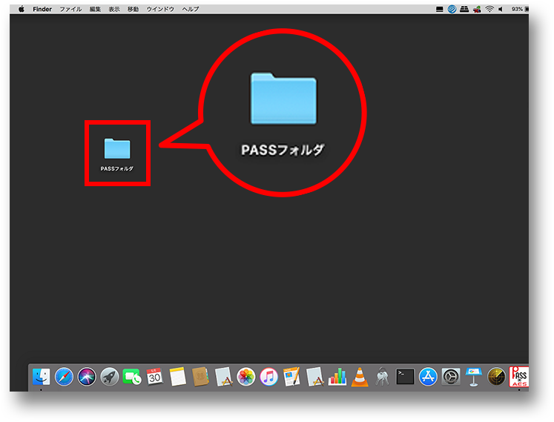Launch Safari from the Dock

(64, 377)
